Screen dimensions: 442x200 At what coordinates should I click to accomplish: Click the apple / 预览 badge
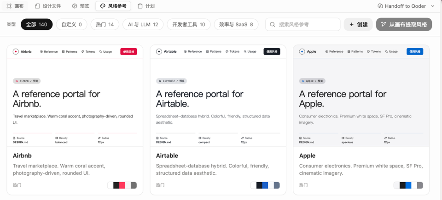pos(312,81)
